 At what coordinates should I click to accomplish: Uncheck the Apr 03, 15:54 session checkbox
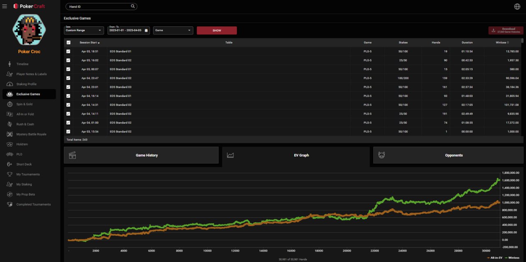(x=69, y=132)
